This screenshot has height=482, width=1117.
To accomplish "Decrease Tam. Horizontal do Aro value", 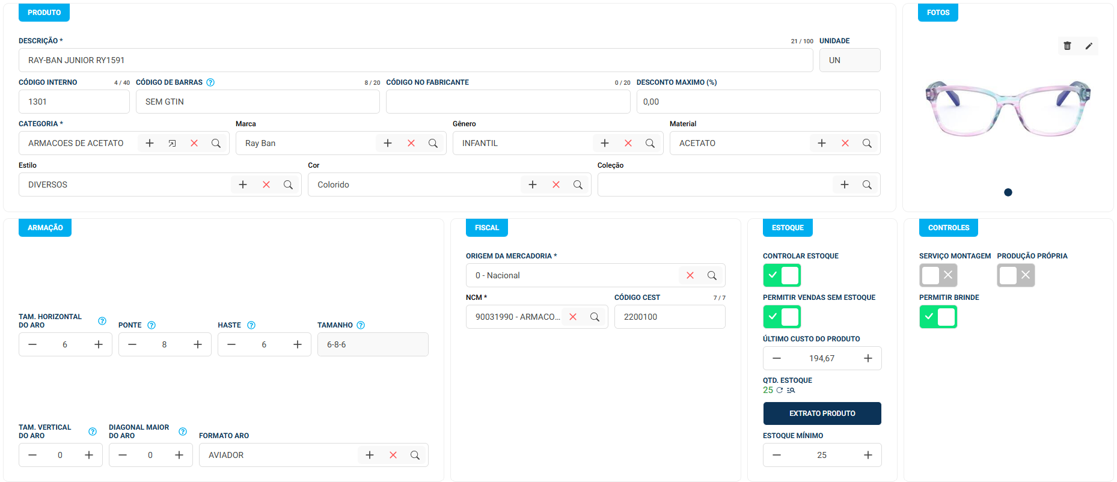I will pyautogui.click(x=32, y=344).
